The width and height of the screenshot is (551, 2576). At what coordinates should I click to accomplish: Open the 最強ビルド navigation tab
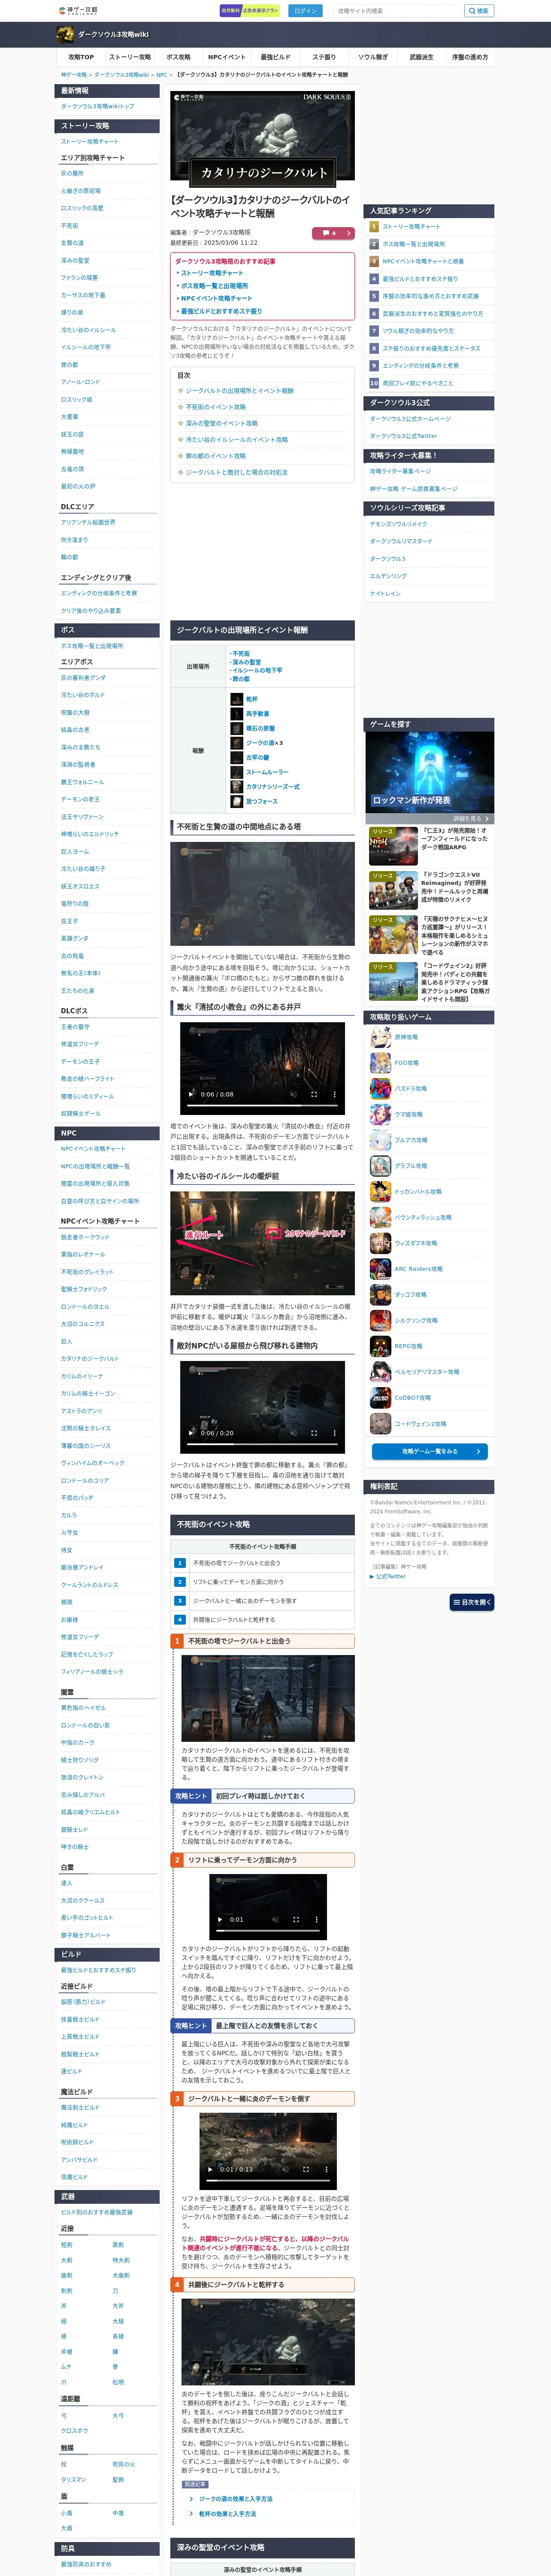(275, 57)
